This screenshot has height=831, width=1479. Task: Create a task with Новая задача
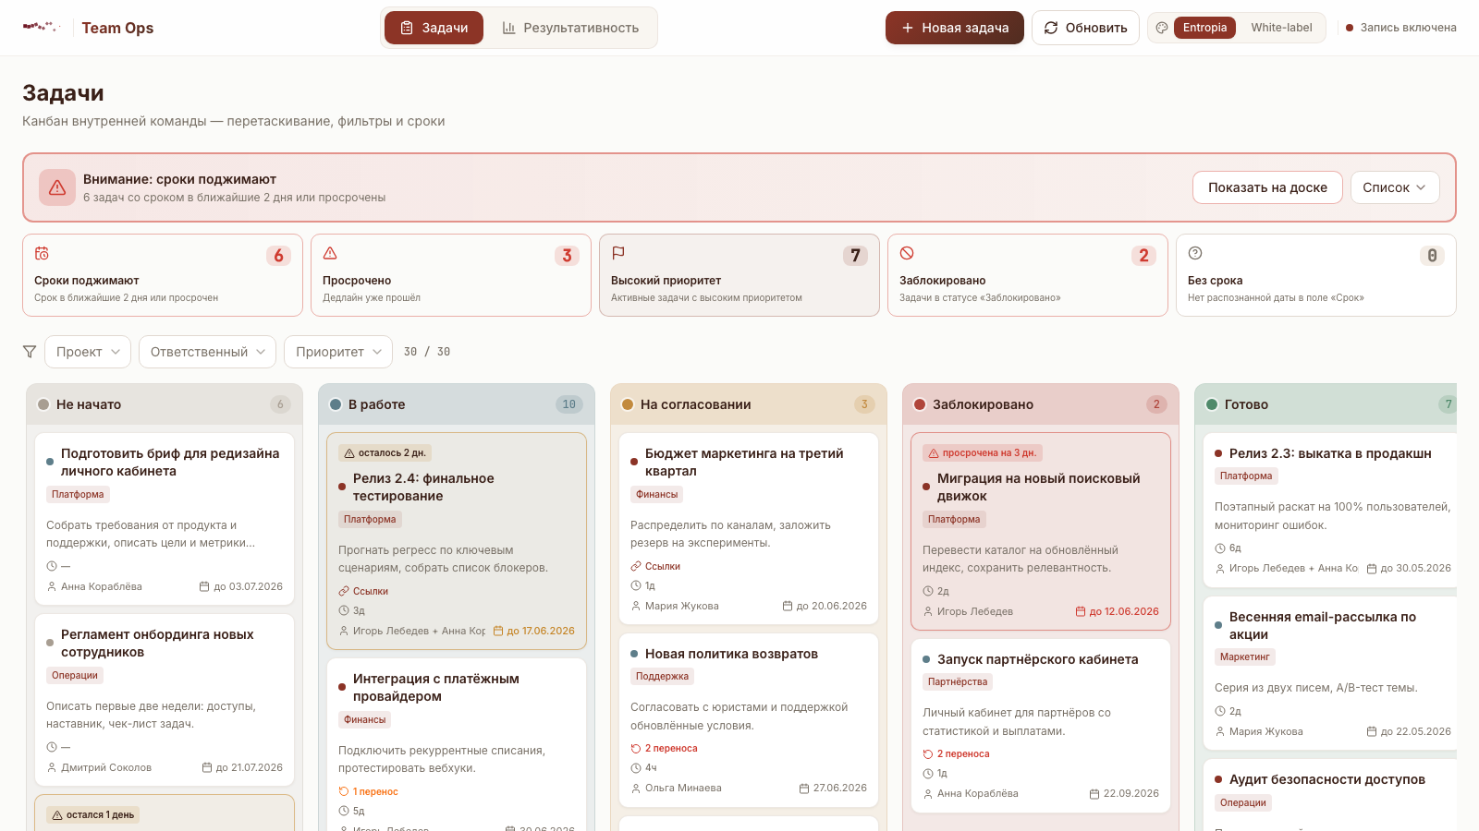coord(954,28)
